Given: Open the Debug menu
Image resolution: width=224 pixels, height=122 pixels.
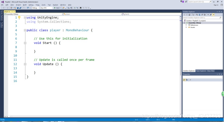Looking at the screenshot, I should coord(31,5).
